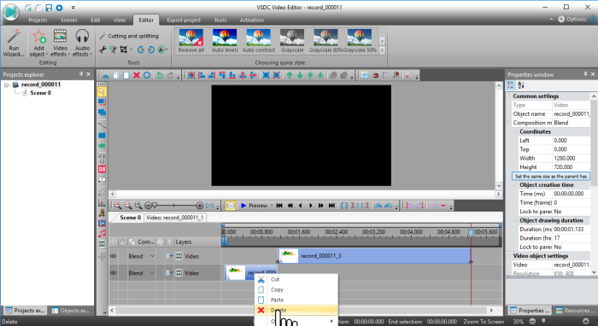Apply the Grayscale quick style
Image resolution: width=598 pixels, height=326 pixels.
292,41
